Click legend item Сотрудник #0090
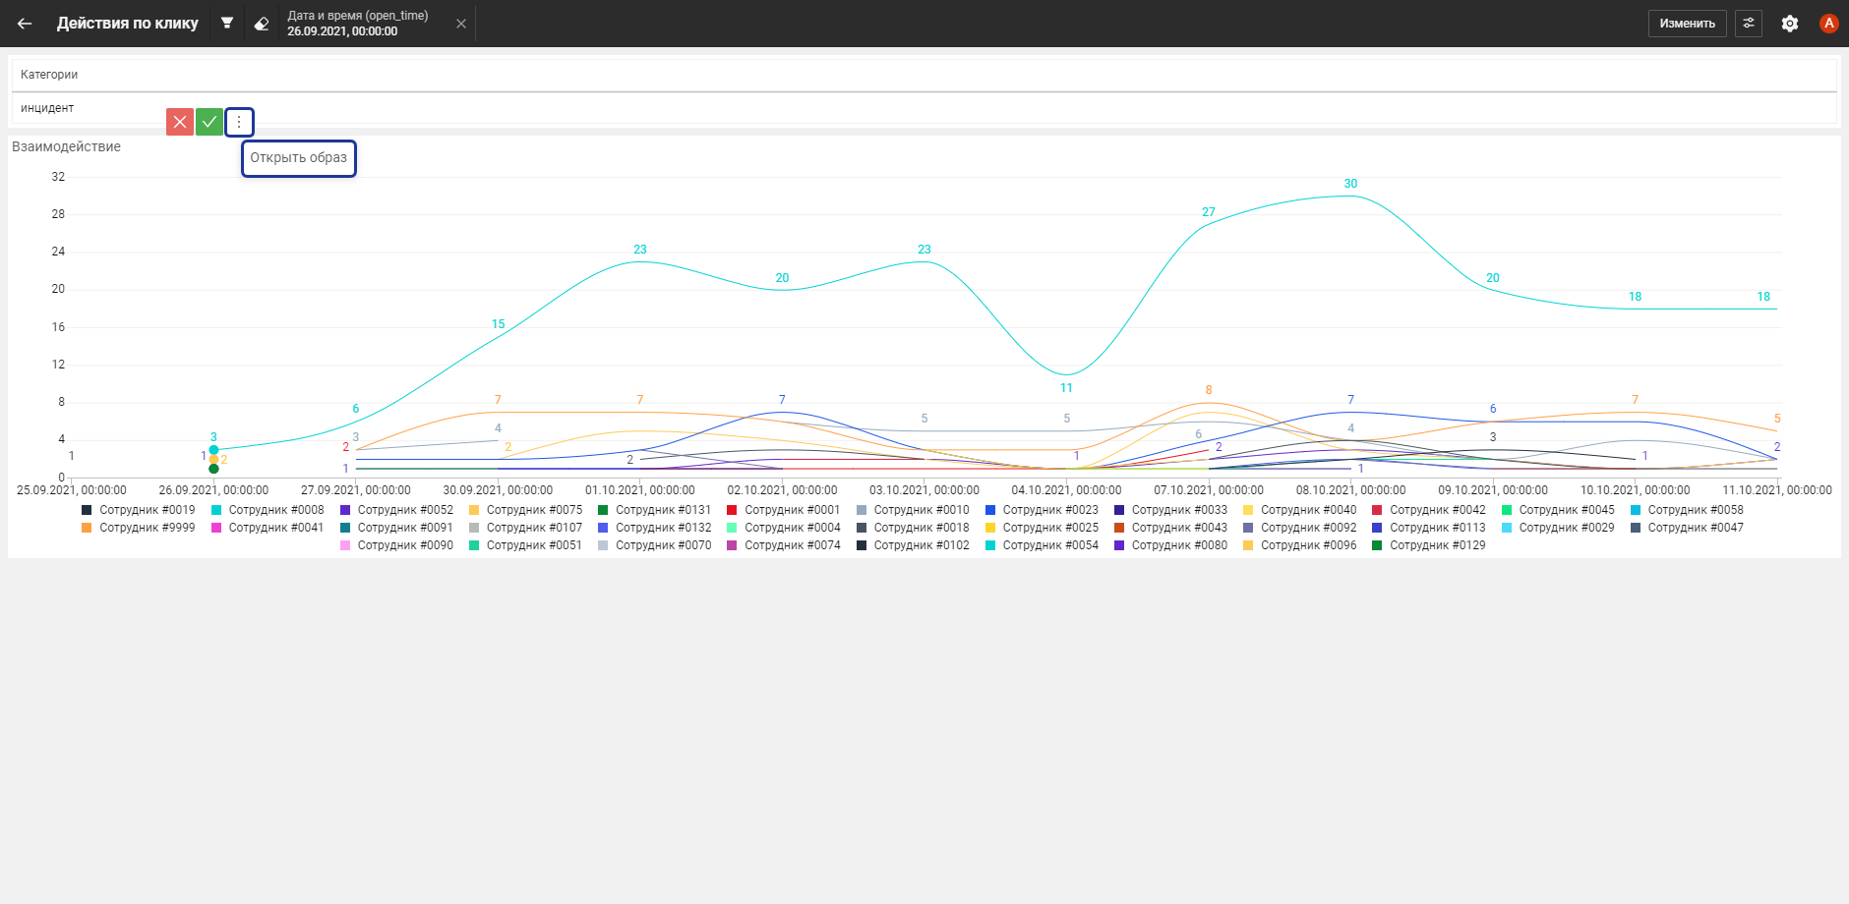The width and height of the screenshot is (1849, 904). coord(396,545)
